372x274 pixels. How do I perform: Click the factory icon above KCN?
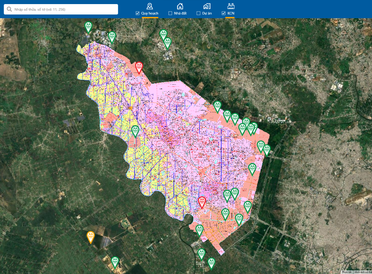[231, 6]
